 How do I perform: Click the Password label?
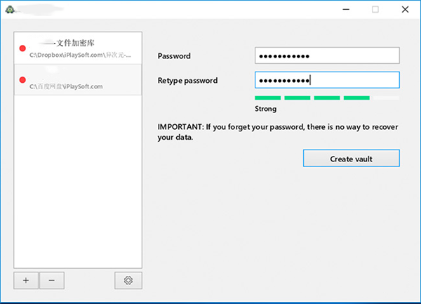tap(174, 56)
